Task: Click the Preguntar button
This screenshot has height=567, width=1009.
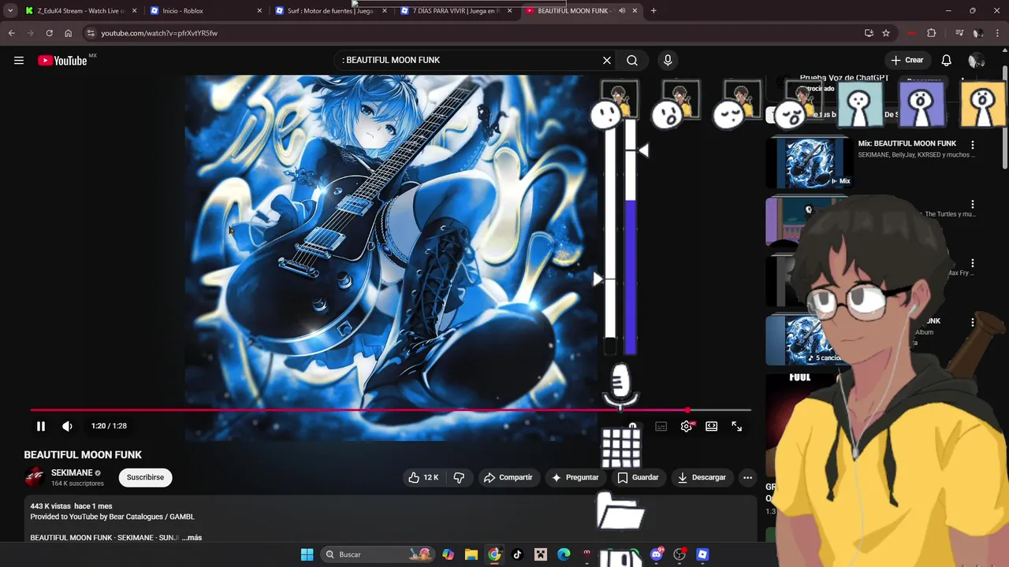Action: click(575, 477)
